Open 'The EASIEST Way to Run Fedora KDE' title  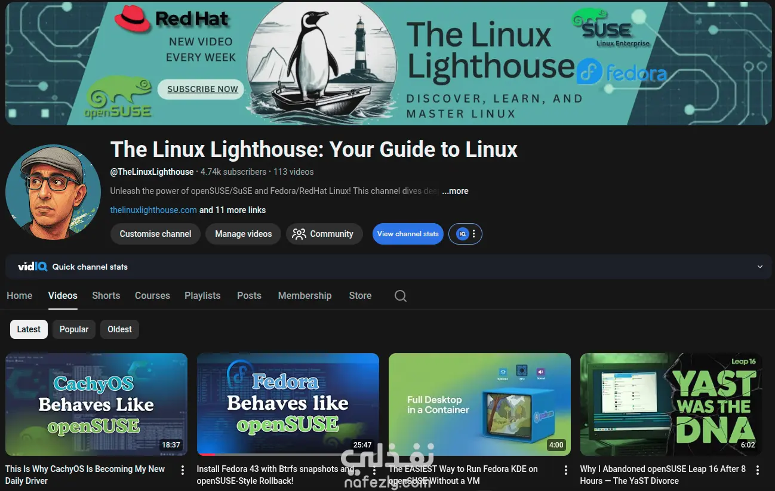463,475
